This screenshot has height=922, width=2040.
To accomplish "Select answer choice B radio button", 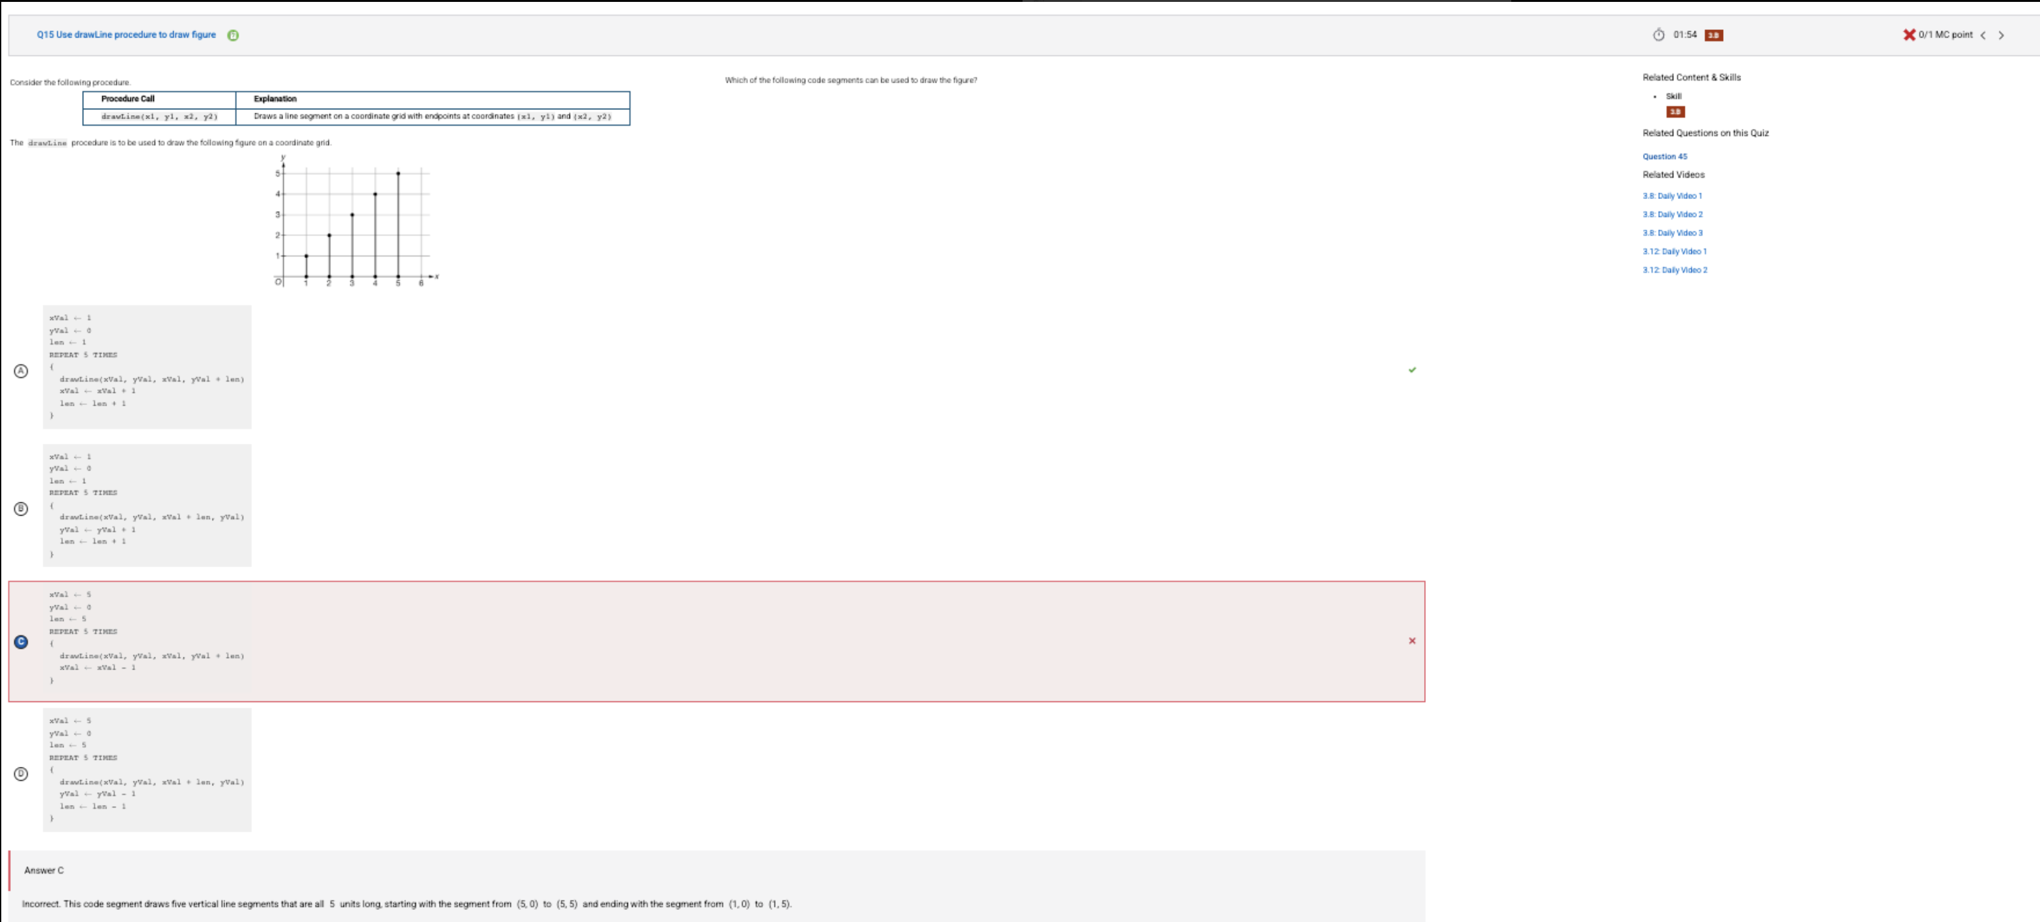I will pyautogui.click(x=22, y=509).
